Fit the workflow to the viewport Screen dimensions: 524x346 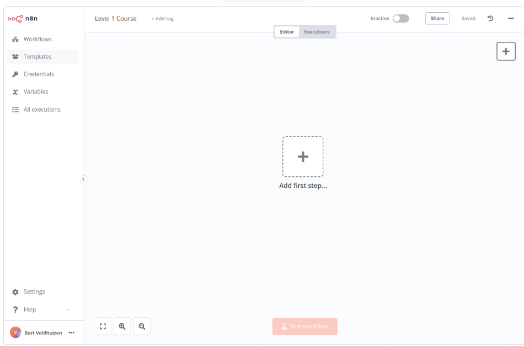(102, 326)
